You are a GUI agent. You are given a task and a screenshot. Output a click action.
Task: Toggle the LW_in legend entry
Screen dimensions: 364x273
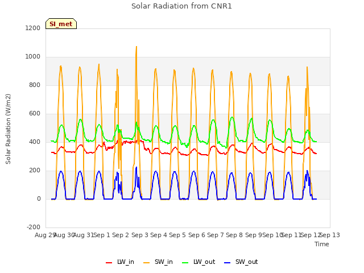[120, 262]
